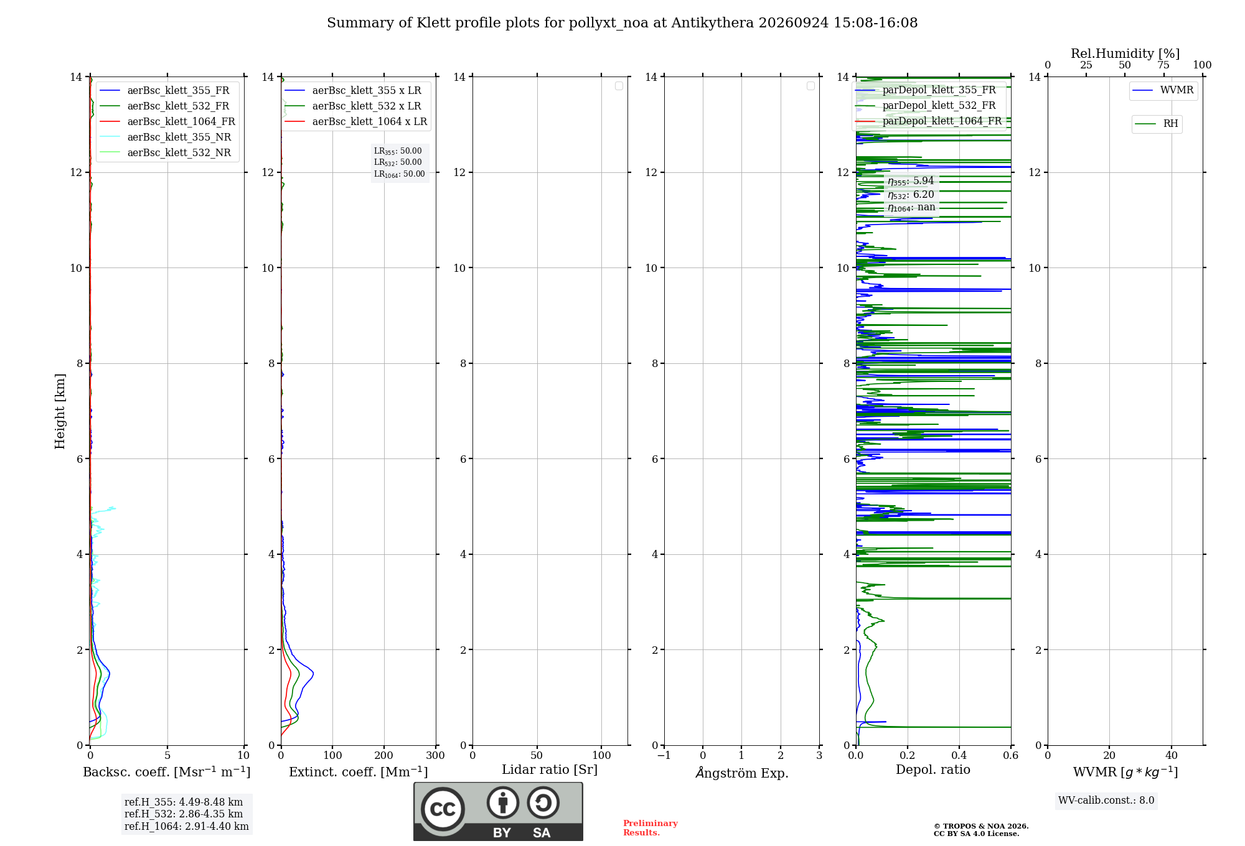This screenshot has width=1245, height=846.
Task: Click the RH legend label
Action: point(1170,124)
